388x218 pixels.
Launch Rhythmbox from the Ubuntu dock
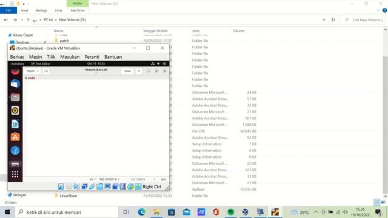point(15,110)
